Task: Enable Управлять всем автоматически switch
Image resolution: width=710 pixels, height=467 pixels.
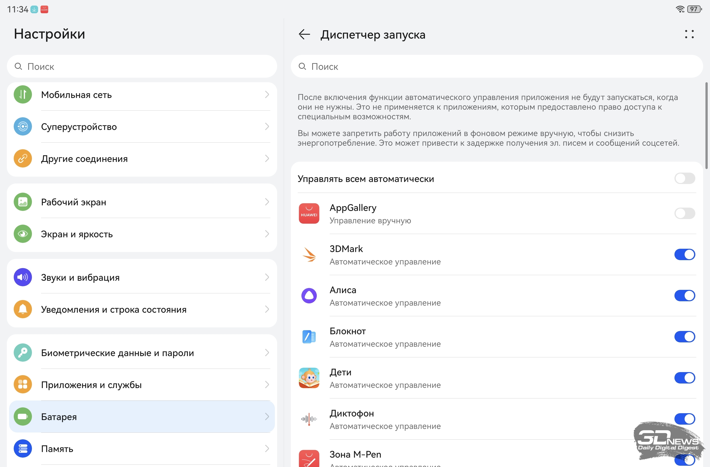Action: point(684,179)
